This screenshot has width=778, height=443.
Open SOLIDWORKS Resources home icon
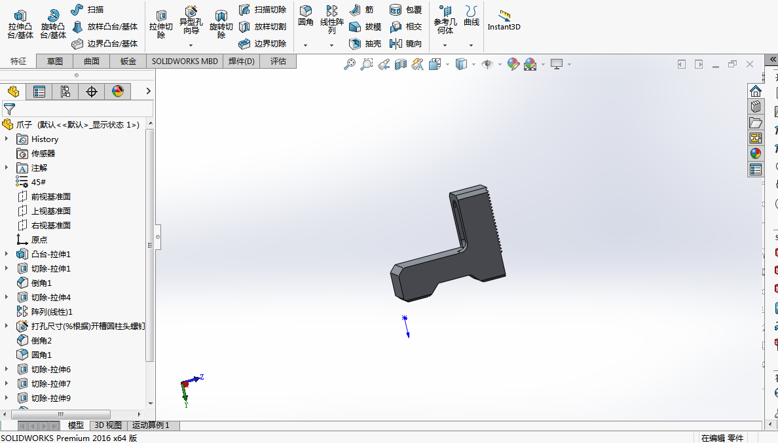pyautogui.click(x=755, y=91)
